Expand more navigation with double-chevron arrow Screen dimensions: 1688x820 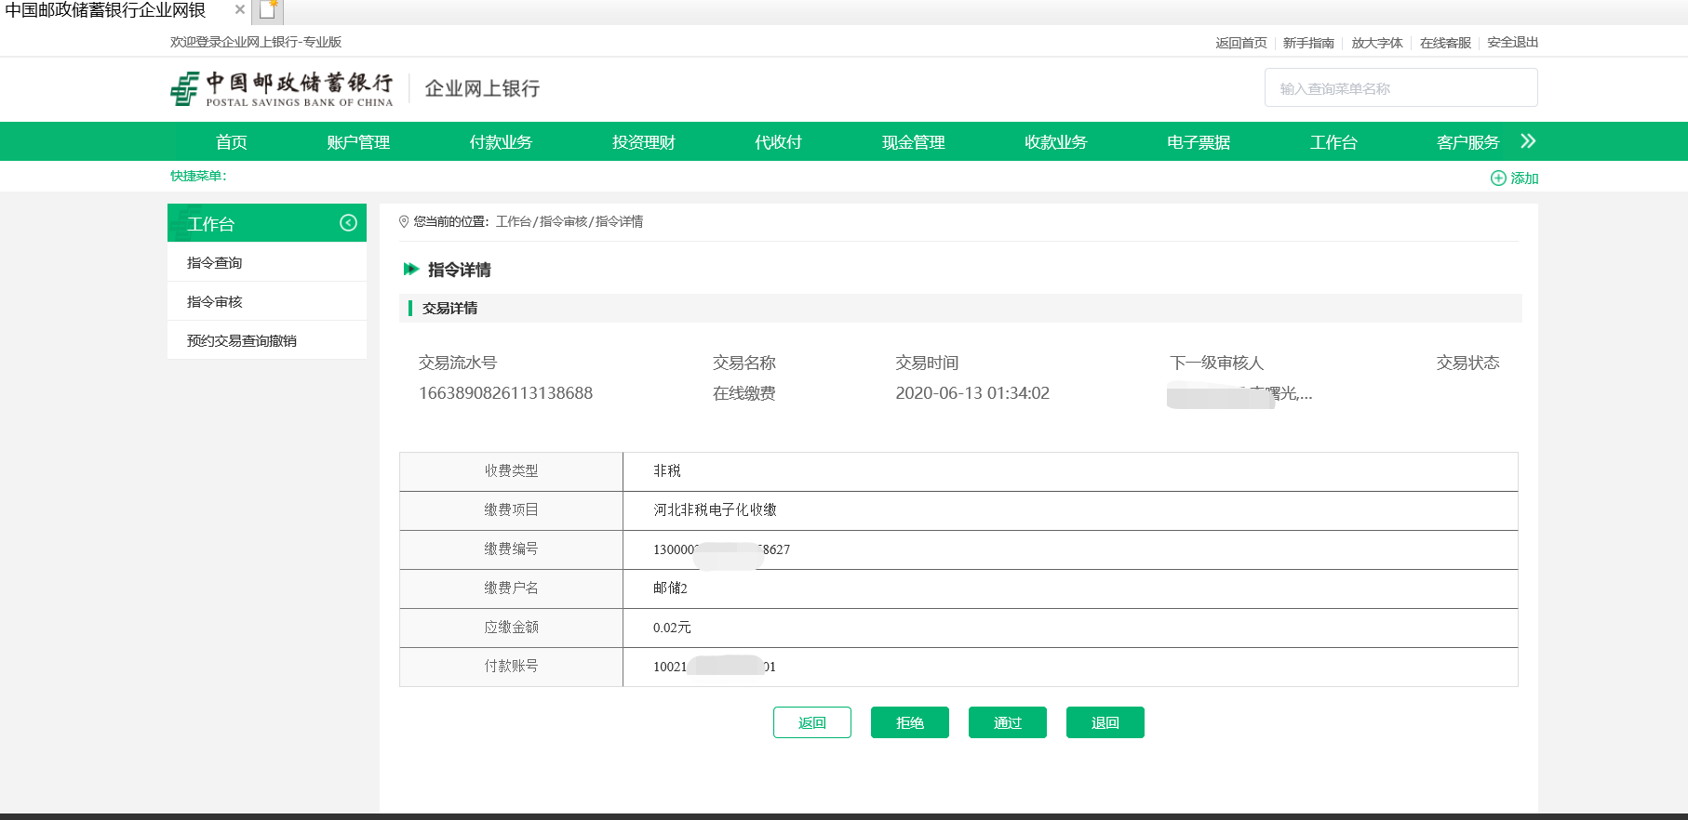pos(1527,141)
